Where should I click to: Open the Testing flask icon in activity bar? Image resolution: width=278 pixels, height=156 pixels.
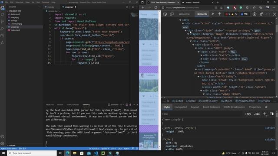tap(3, 42)
